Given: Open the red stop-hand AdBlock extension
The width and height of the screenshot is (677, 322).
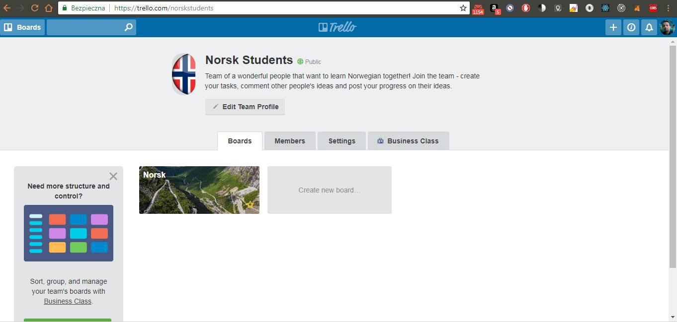Looking at the screenshot, I should point(526,8).
